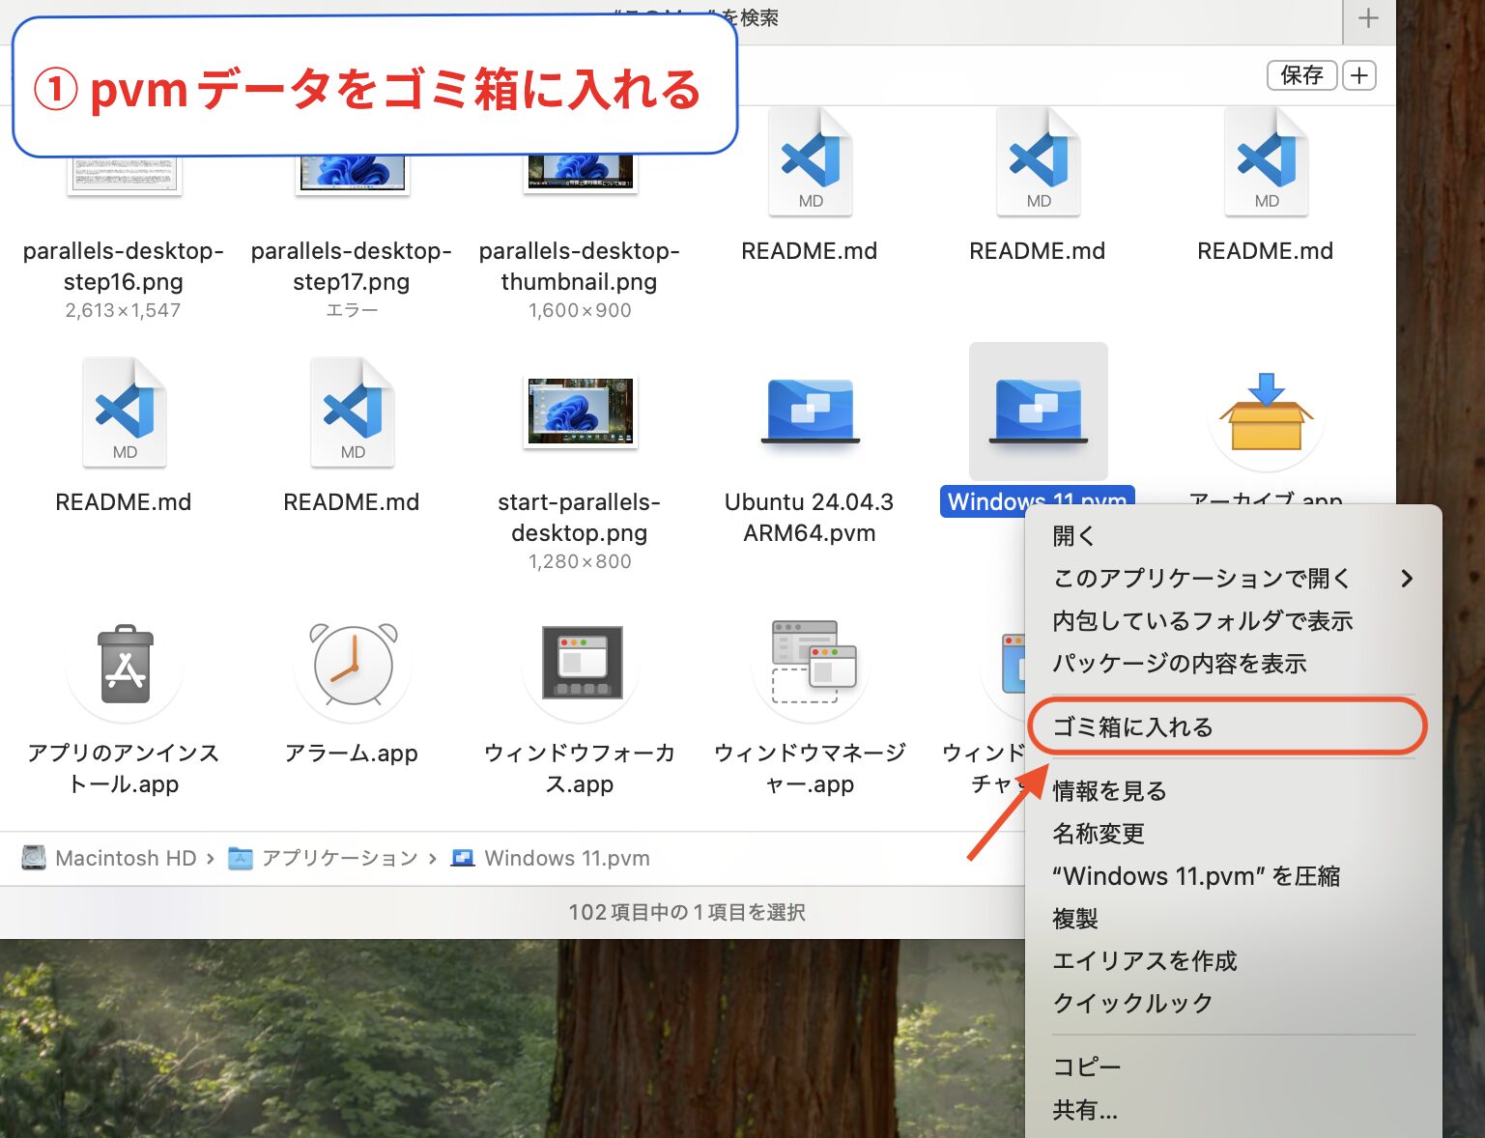Choose パッケージの内容を表示 menu entry
This screenshot has width=1485, height=1138.
click(1179, 664)
